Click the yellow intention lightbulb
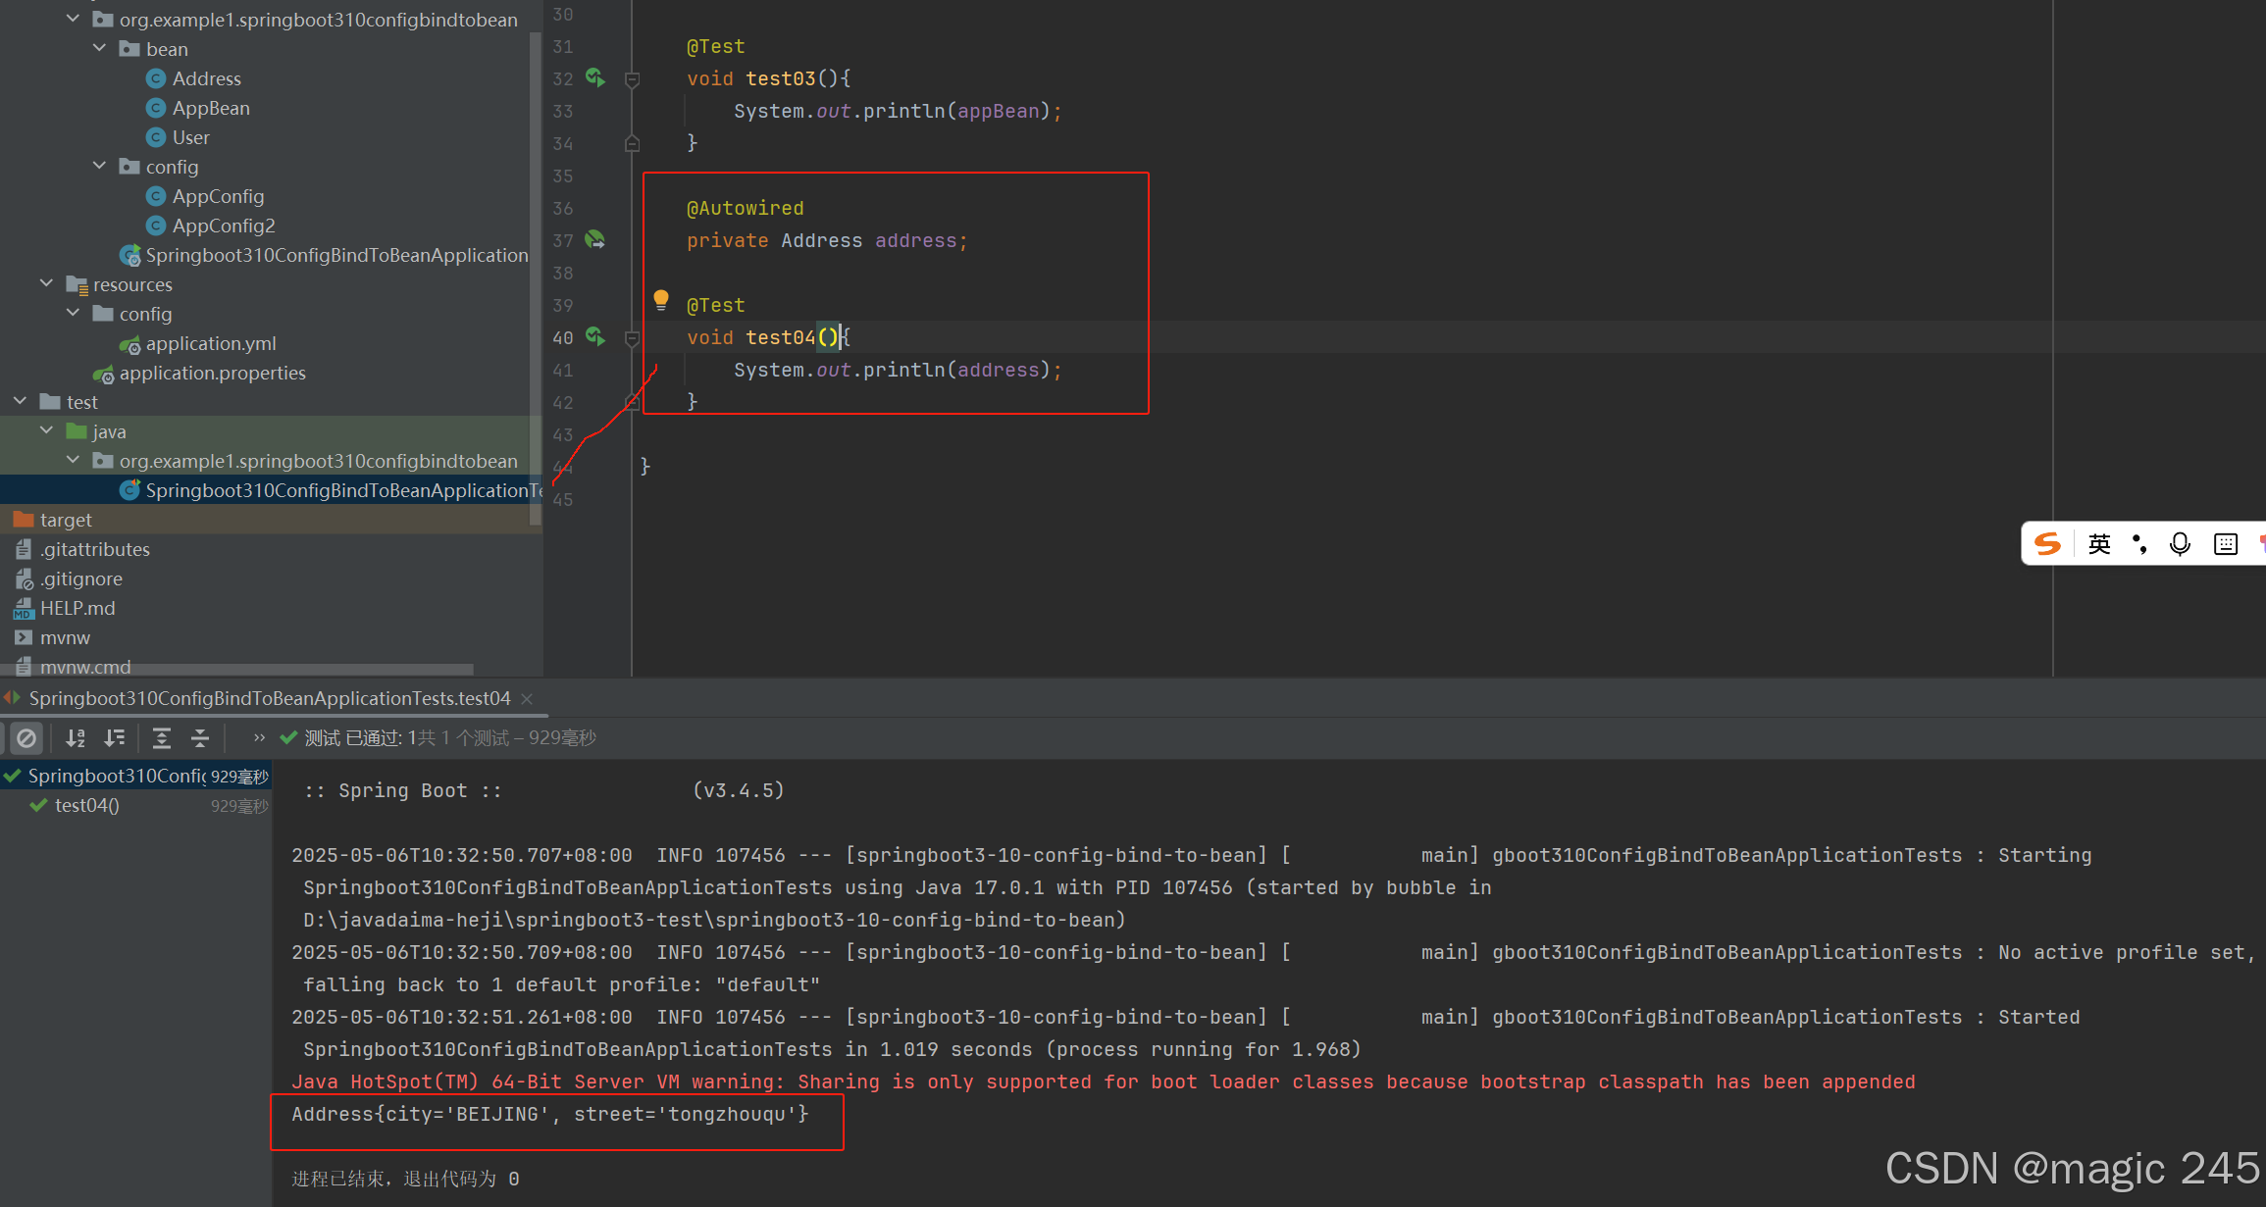 [661, 299]
